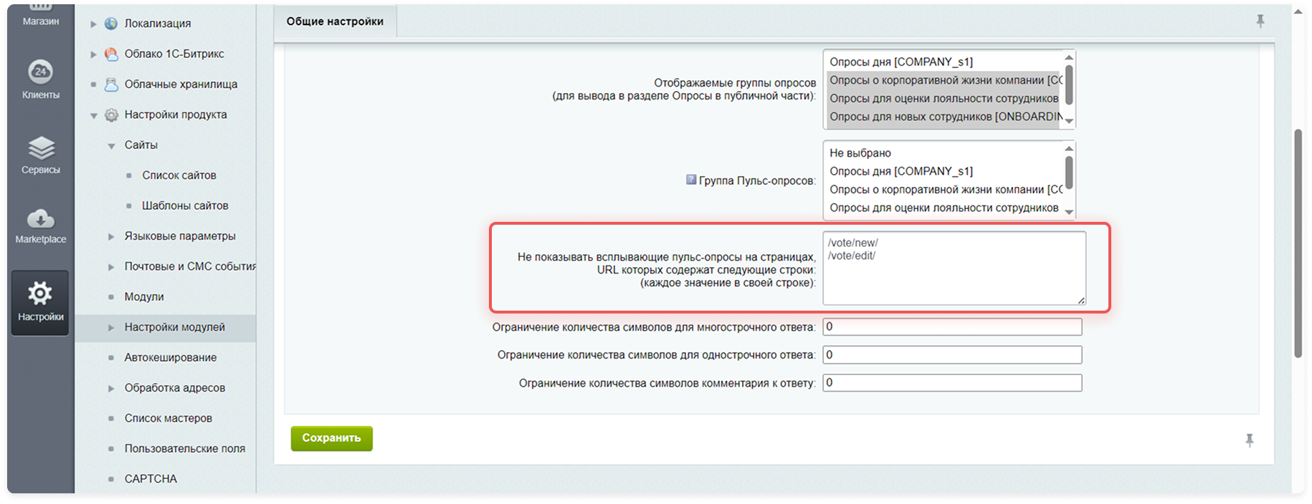Expand the Локализация tree node
This screenshot has width=1312, height=504.
[93, 24]
